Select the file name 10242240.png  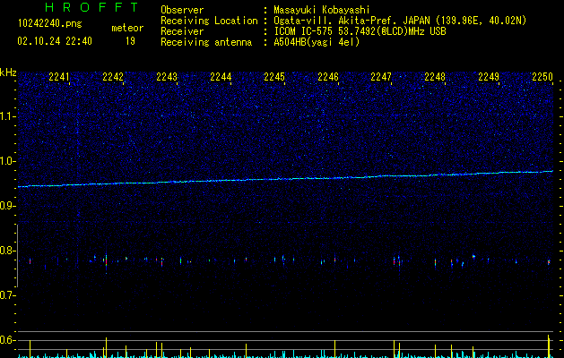[x=50, y=23]
